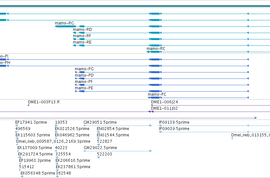
Task: Select the Dmel_neb_013155 EST label
Action: pyautogui.click(x=251, y=135)
